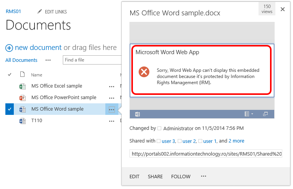This screenshot has height=189, width=293.
Task: Open the preview toolbar menu dropdown
Action: pyautogui.click(x=249, y=114)
